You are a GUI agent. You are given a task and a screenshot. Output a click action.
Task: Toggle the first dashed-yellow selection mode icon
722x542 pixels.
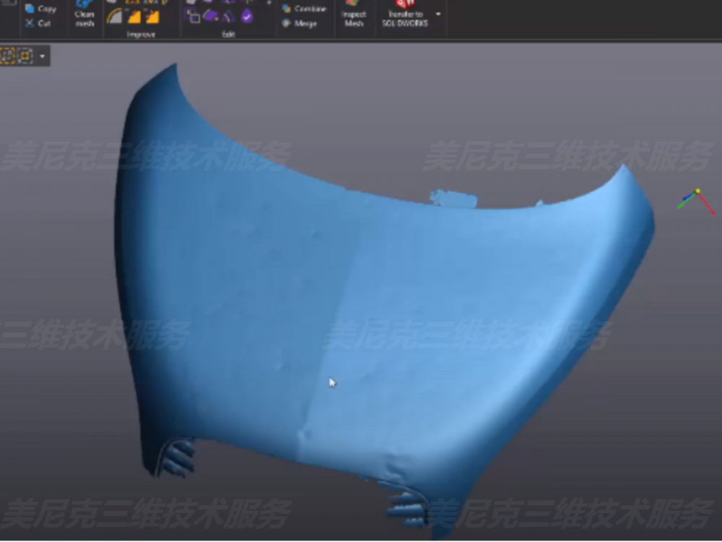tap(8, 56)
